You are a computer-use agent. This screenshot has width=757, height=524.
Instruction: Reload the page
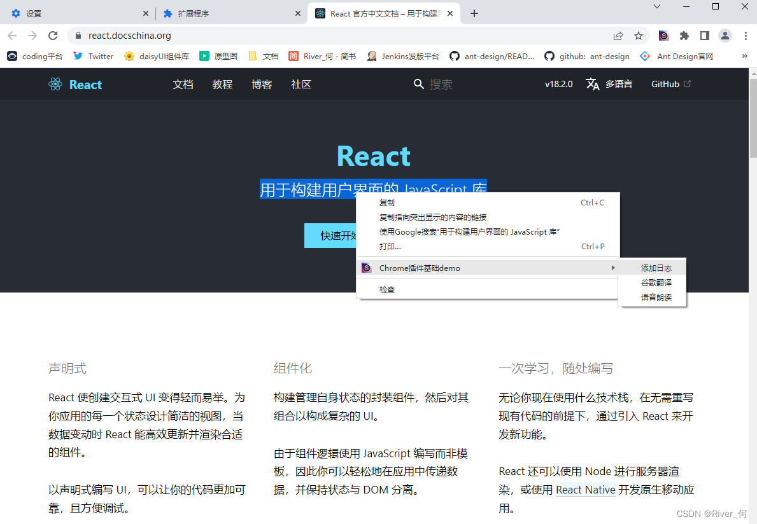(53, 36)
